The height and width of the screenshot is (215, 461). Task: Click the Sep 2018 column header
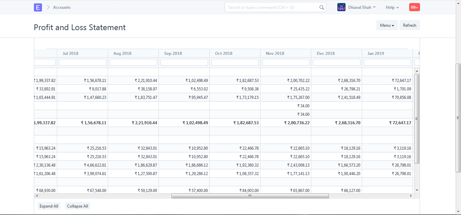[184, 53]
